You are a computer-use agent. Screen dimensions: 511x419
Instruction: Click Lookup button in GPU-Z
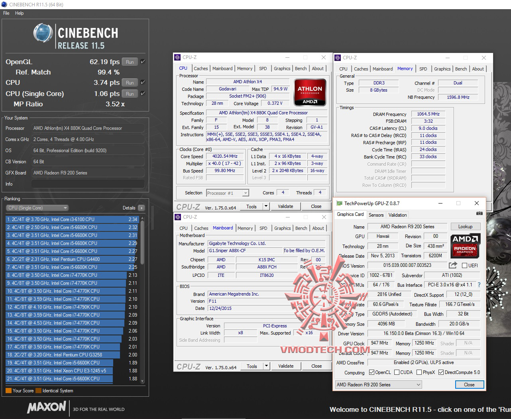click(x=466, y=227)
